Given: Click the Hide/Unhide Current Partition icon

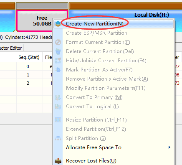Looking at the screenshot, I should click(x=58, y=61).
